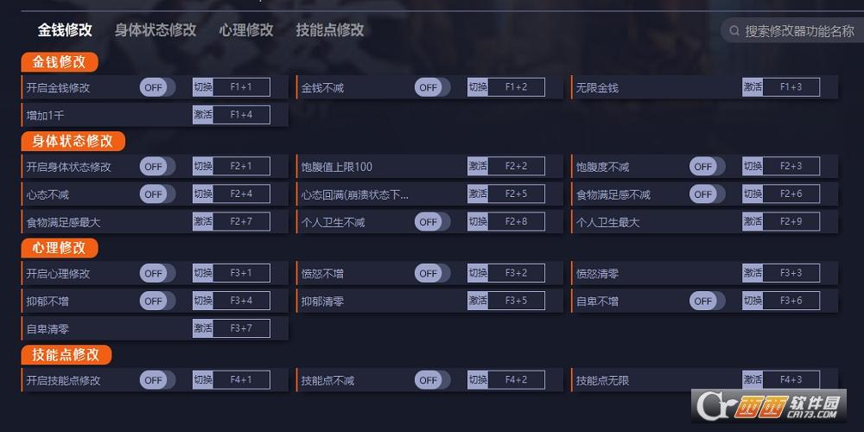Toggle 开启金钱修改 switch
The width and height of the screenshot is (864, 432).
(x=156, y=87)
